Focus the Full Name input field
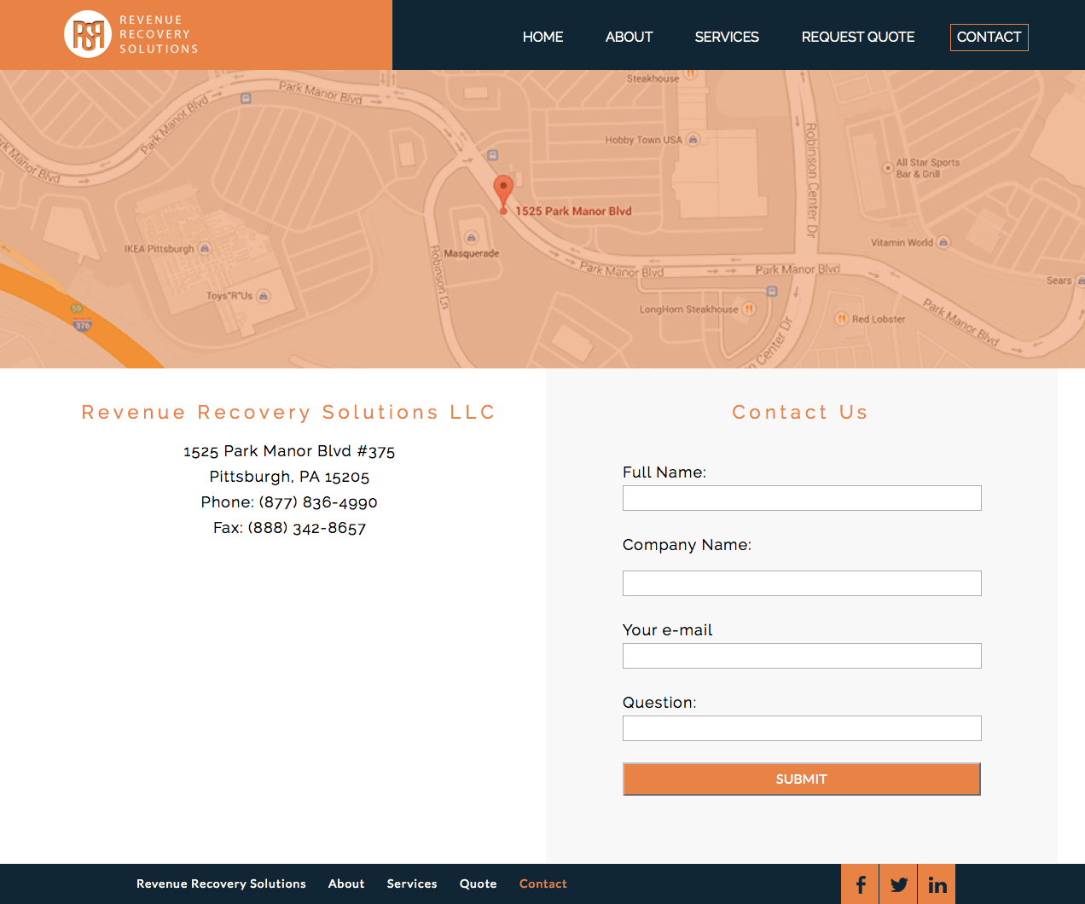Image resolution: width=1085 pixels, height=904 pixels. (x=802, y=498)
